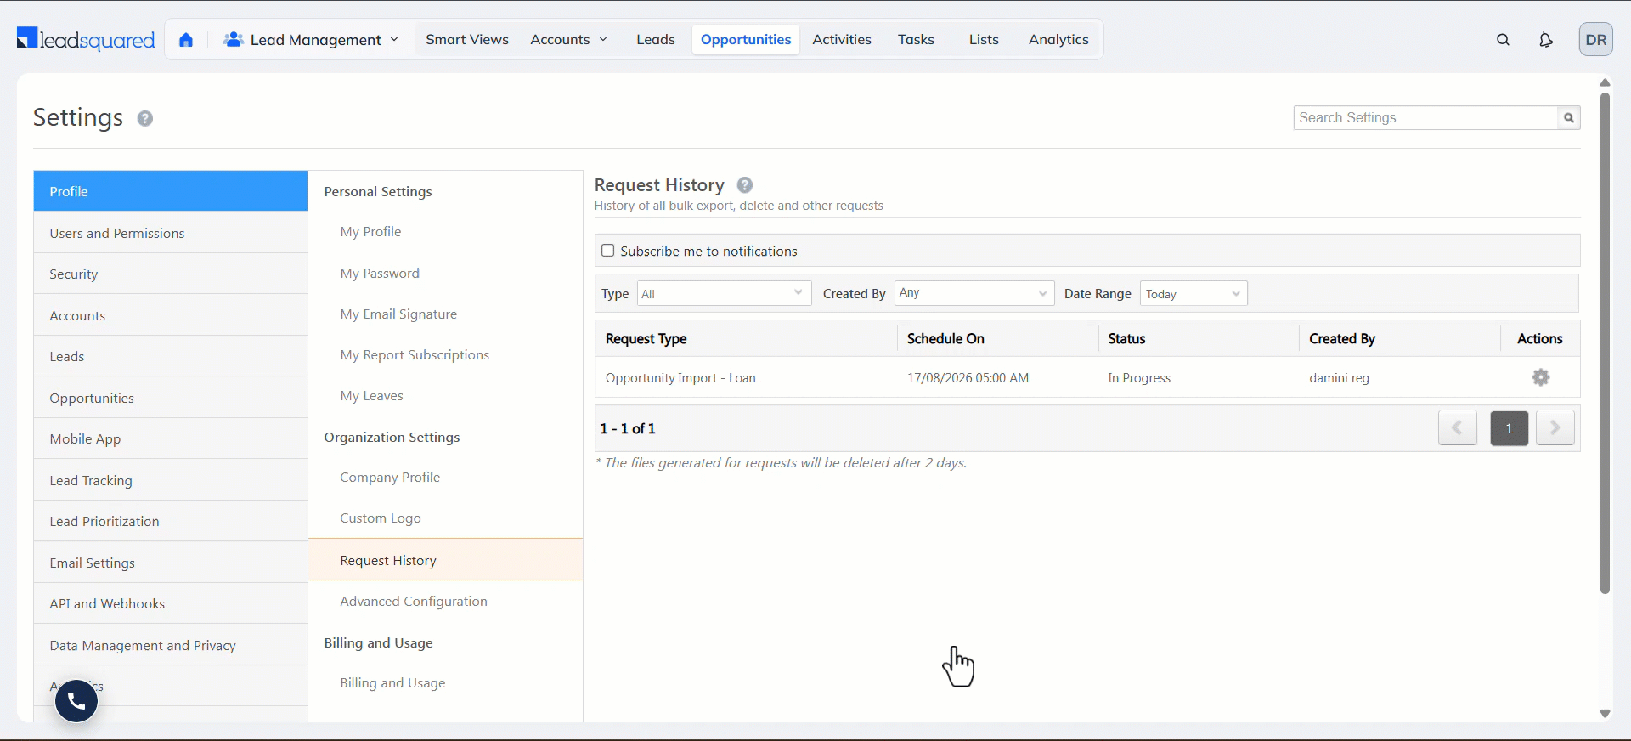Click the Schedule On column header
This screenshot has height=741, width=1631.
click(945, 338)
